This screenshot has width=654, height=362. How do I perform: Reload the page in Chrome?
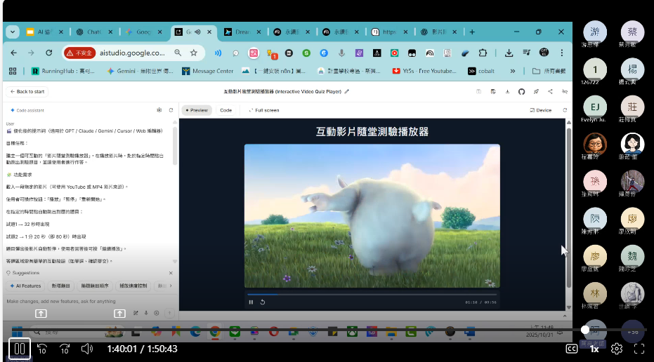click(x=48, y=53)
